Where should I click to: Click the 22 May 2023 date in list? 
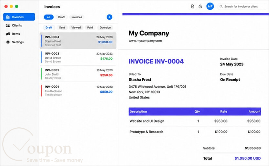(x=104, y=54)
